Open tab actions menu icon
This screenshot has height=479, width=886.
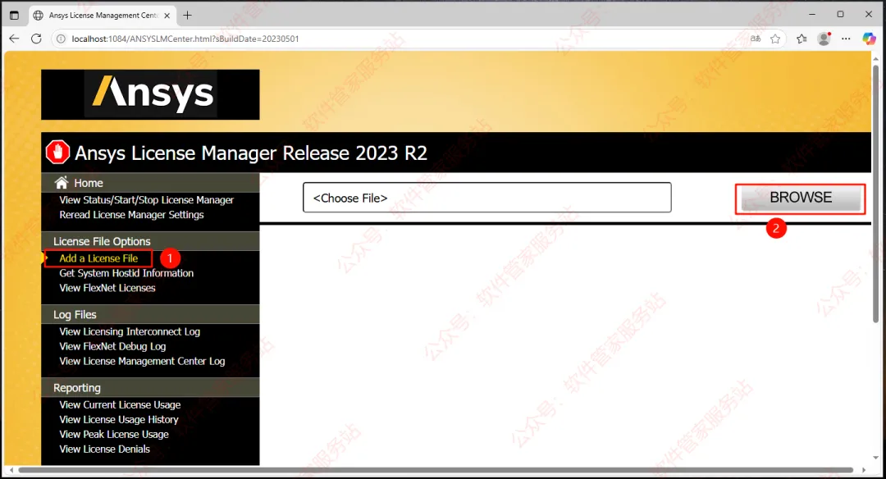(x=14, y=16)
